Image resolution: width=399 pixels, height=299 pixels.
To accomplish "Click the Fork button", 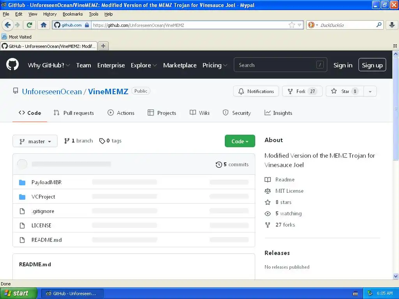I will click(x=302, y=91).
